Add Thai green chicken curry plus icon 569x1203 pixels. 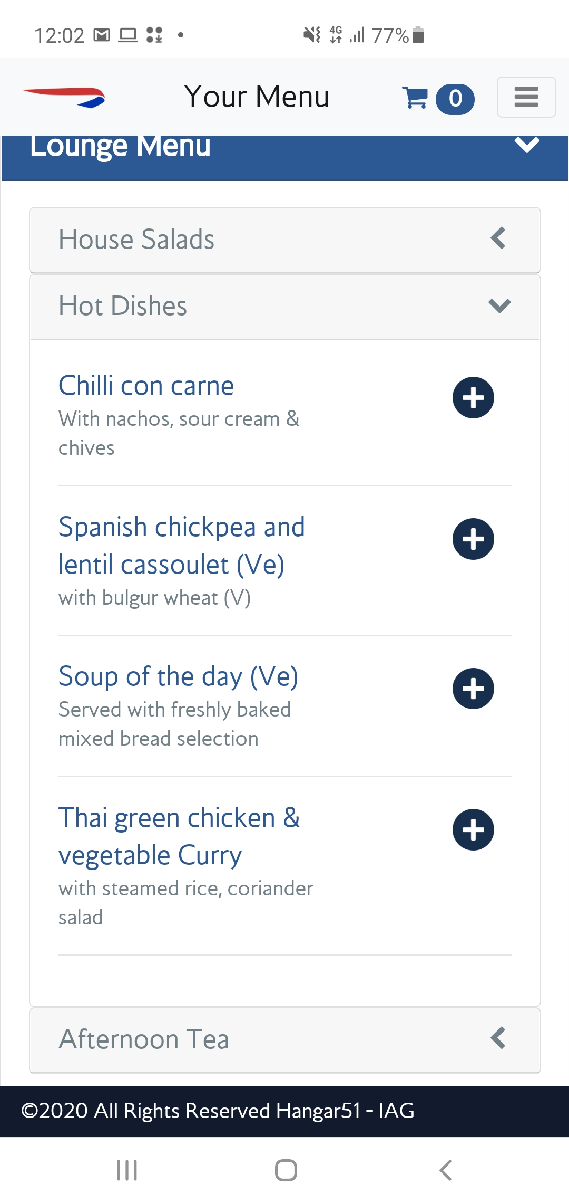click(x=473, y=829)
